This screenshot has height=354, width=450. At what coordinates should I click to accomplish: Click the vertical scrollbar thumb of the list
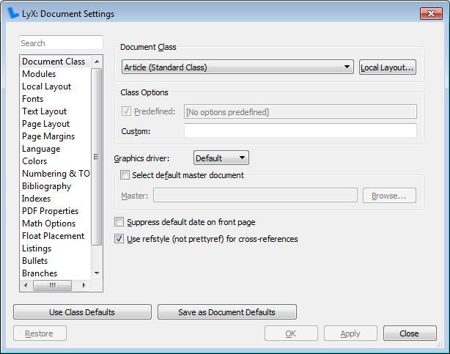click(97, 157)
